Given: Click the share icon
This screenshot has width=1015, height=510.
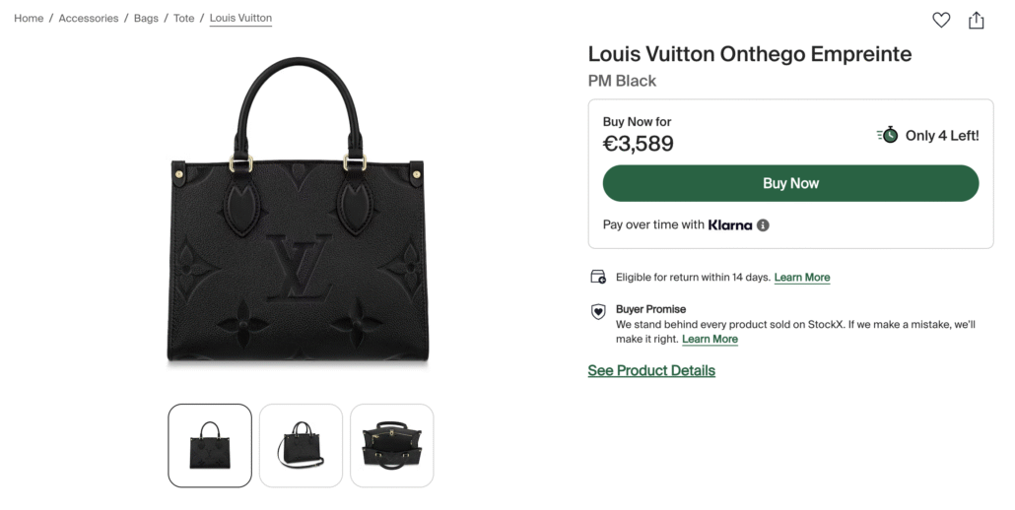Looking at the screenshot, I should pos(976,20).
